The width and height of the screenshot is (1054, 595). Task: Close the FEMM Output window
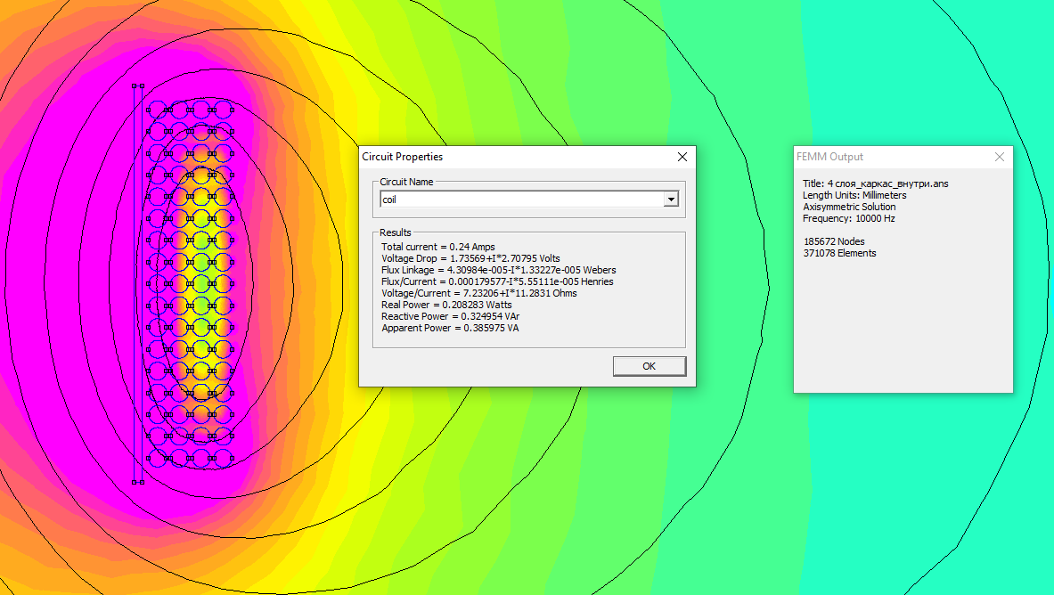(1000, 157)
